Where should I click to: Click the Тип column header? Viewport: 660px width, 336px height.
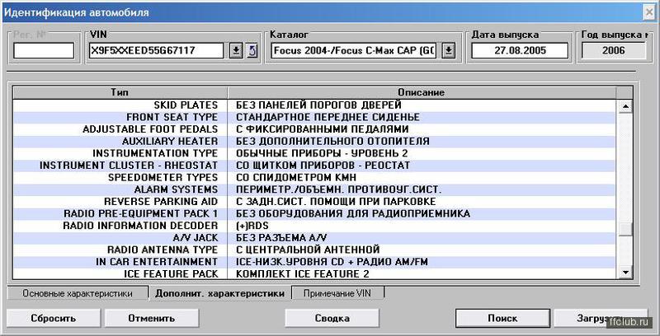point(120,92)
